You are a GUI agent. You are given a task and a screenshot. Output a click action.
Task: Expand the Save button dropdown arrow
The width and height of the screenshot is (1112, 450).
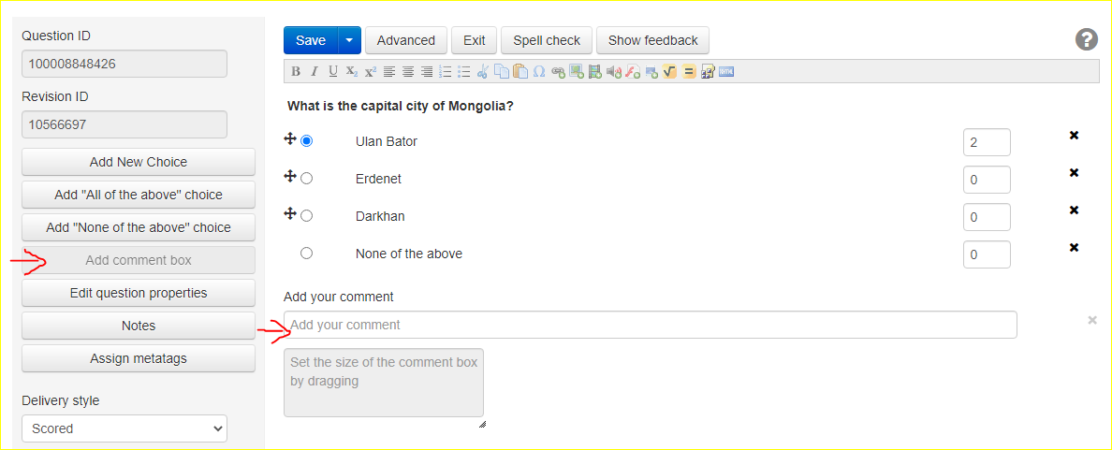(349, 40)
